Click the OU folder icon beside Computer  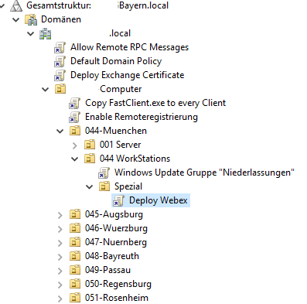coord(60,89)
